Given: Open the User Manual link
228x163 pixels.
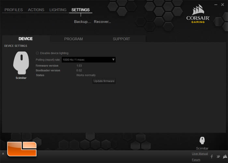Looking at the screenshot, I should click(x=200, y=154).
